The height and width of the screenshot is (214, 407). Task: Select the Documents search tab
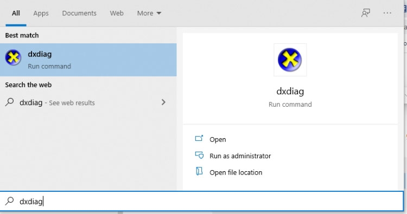[x=79, y=13]
